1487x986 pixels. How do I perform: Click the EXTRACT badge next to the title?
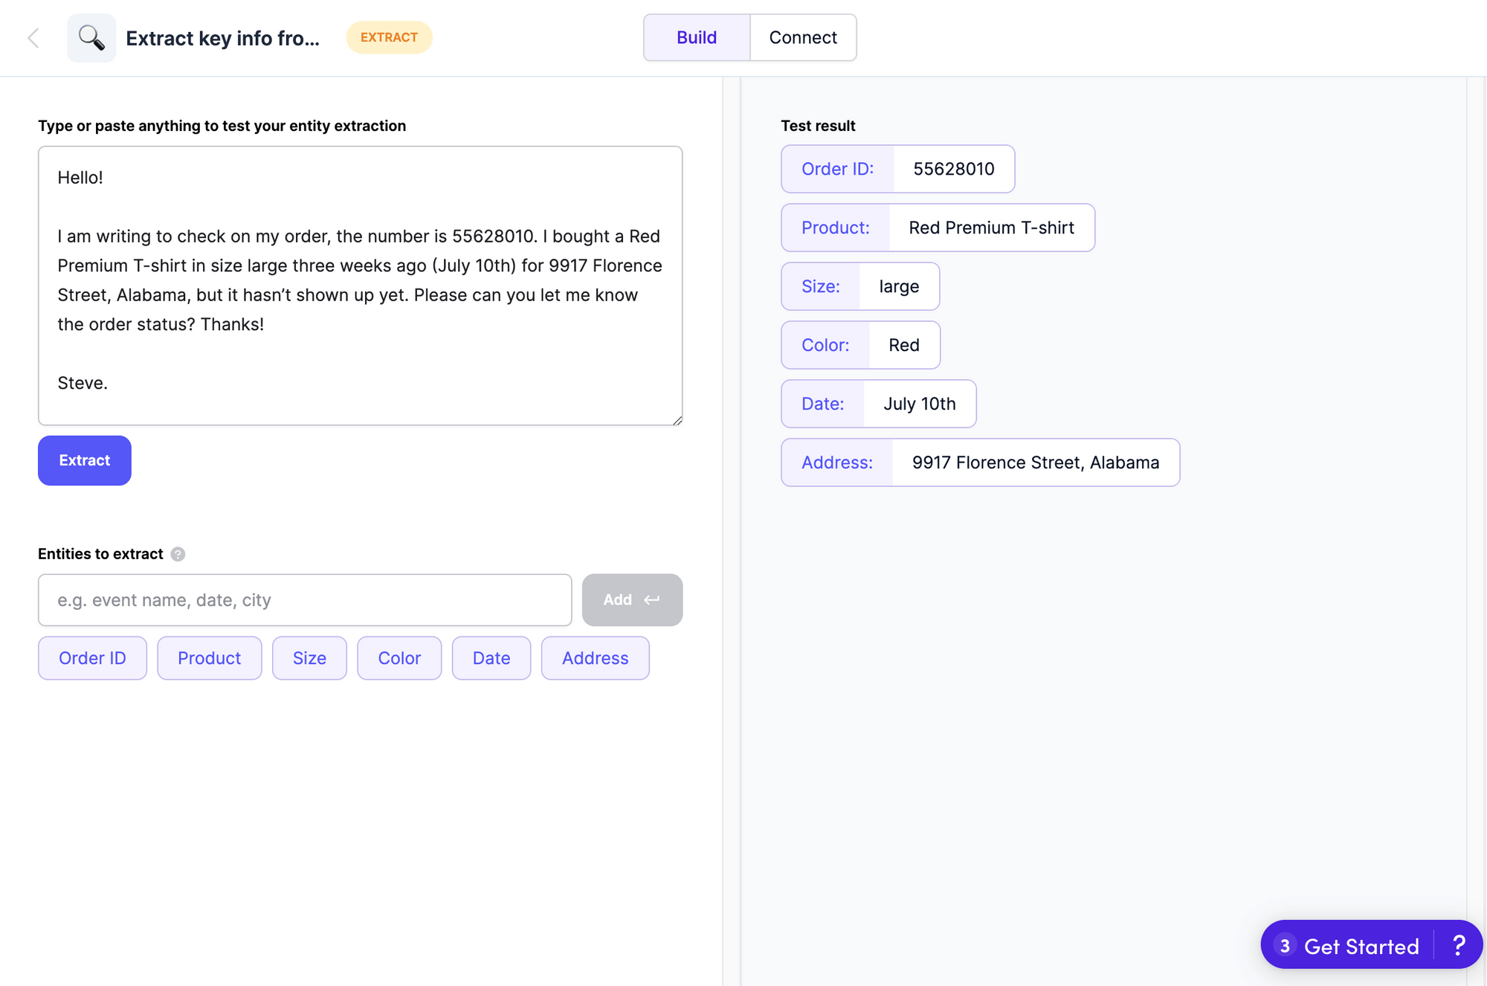pyautogui.click(x=389, y=37)
